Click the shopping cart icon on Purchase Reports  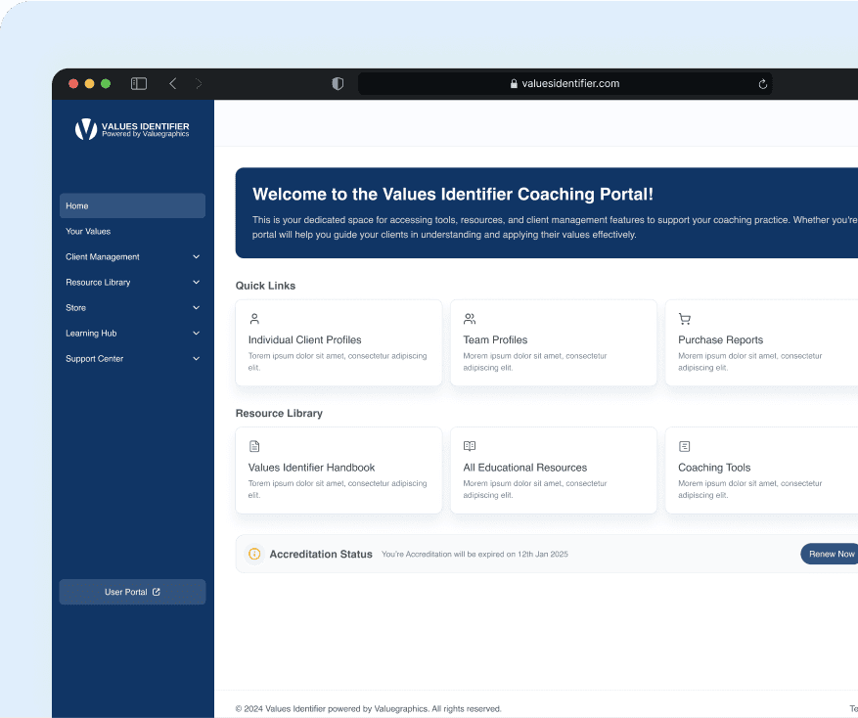coord(685,319)
